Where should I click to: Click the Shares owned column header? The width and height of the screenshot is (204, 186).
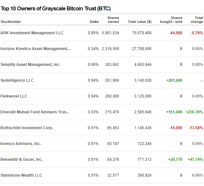click(x=113, y=20)
